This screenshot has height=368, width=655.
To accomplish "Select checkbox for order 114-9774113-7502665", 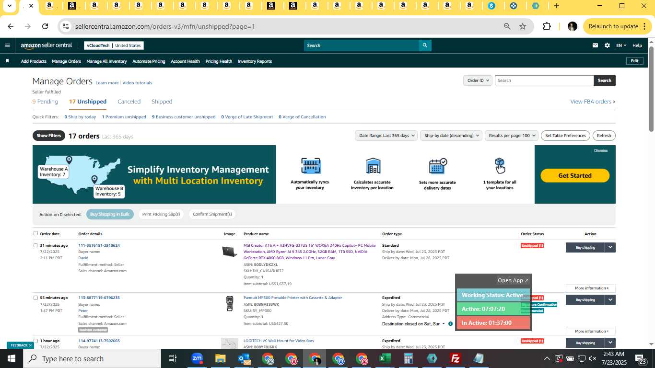I will coord(35,341).
